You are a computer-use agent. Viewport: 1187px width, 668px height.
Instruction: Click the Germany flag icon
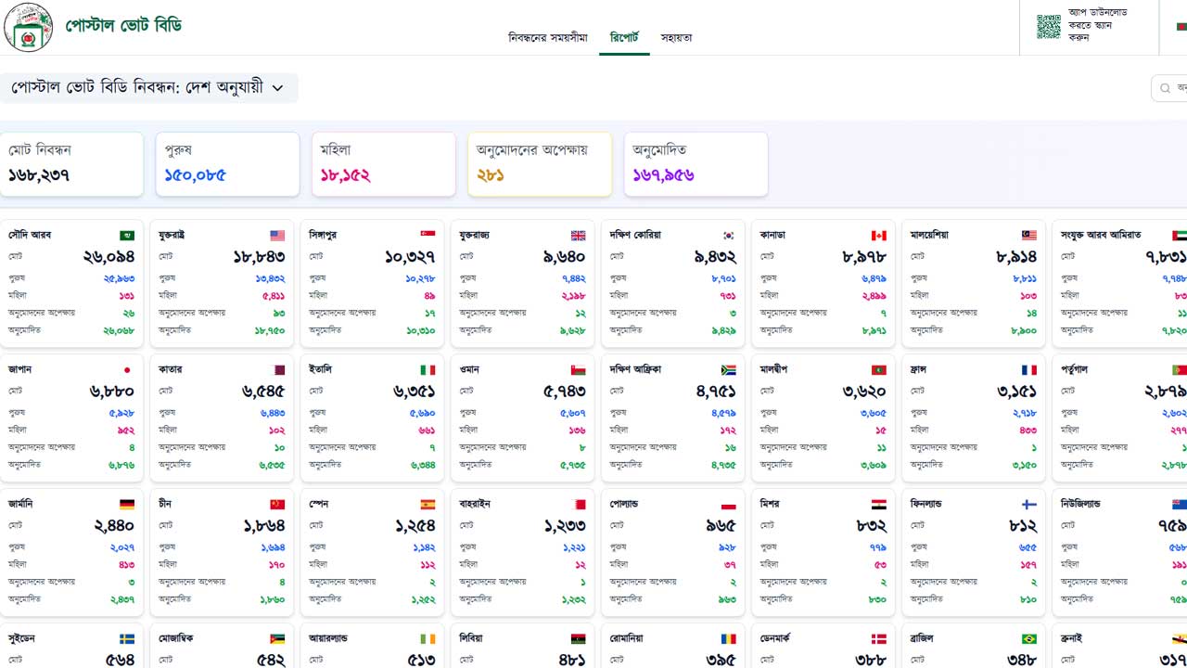[x=127, y=505]
